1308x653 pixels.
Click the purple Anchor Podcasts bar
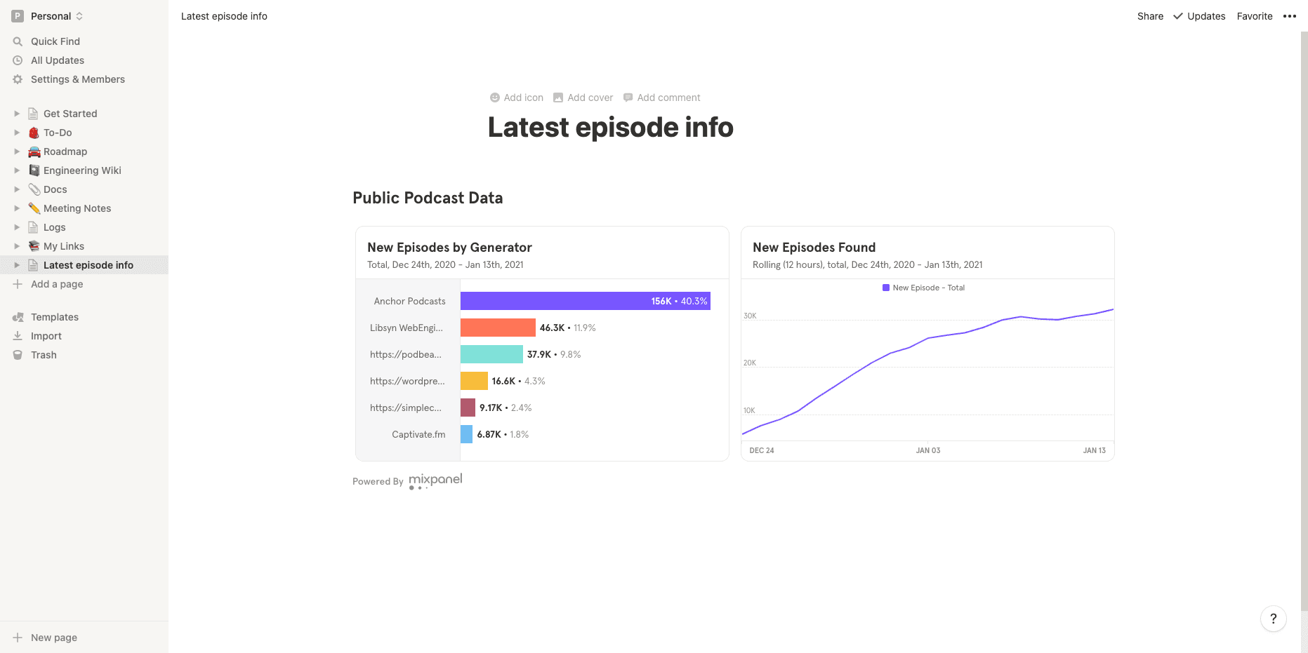[585, 301]
